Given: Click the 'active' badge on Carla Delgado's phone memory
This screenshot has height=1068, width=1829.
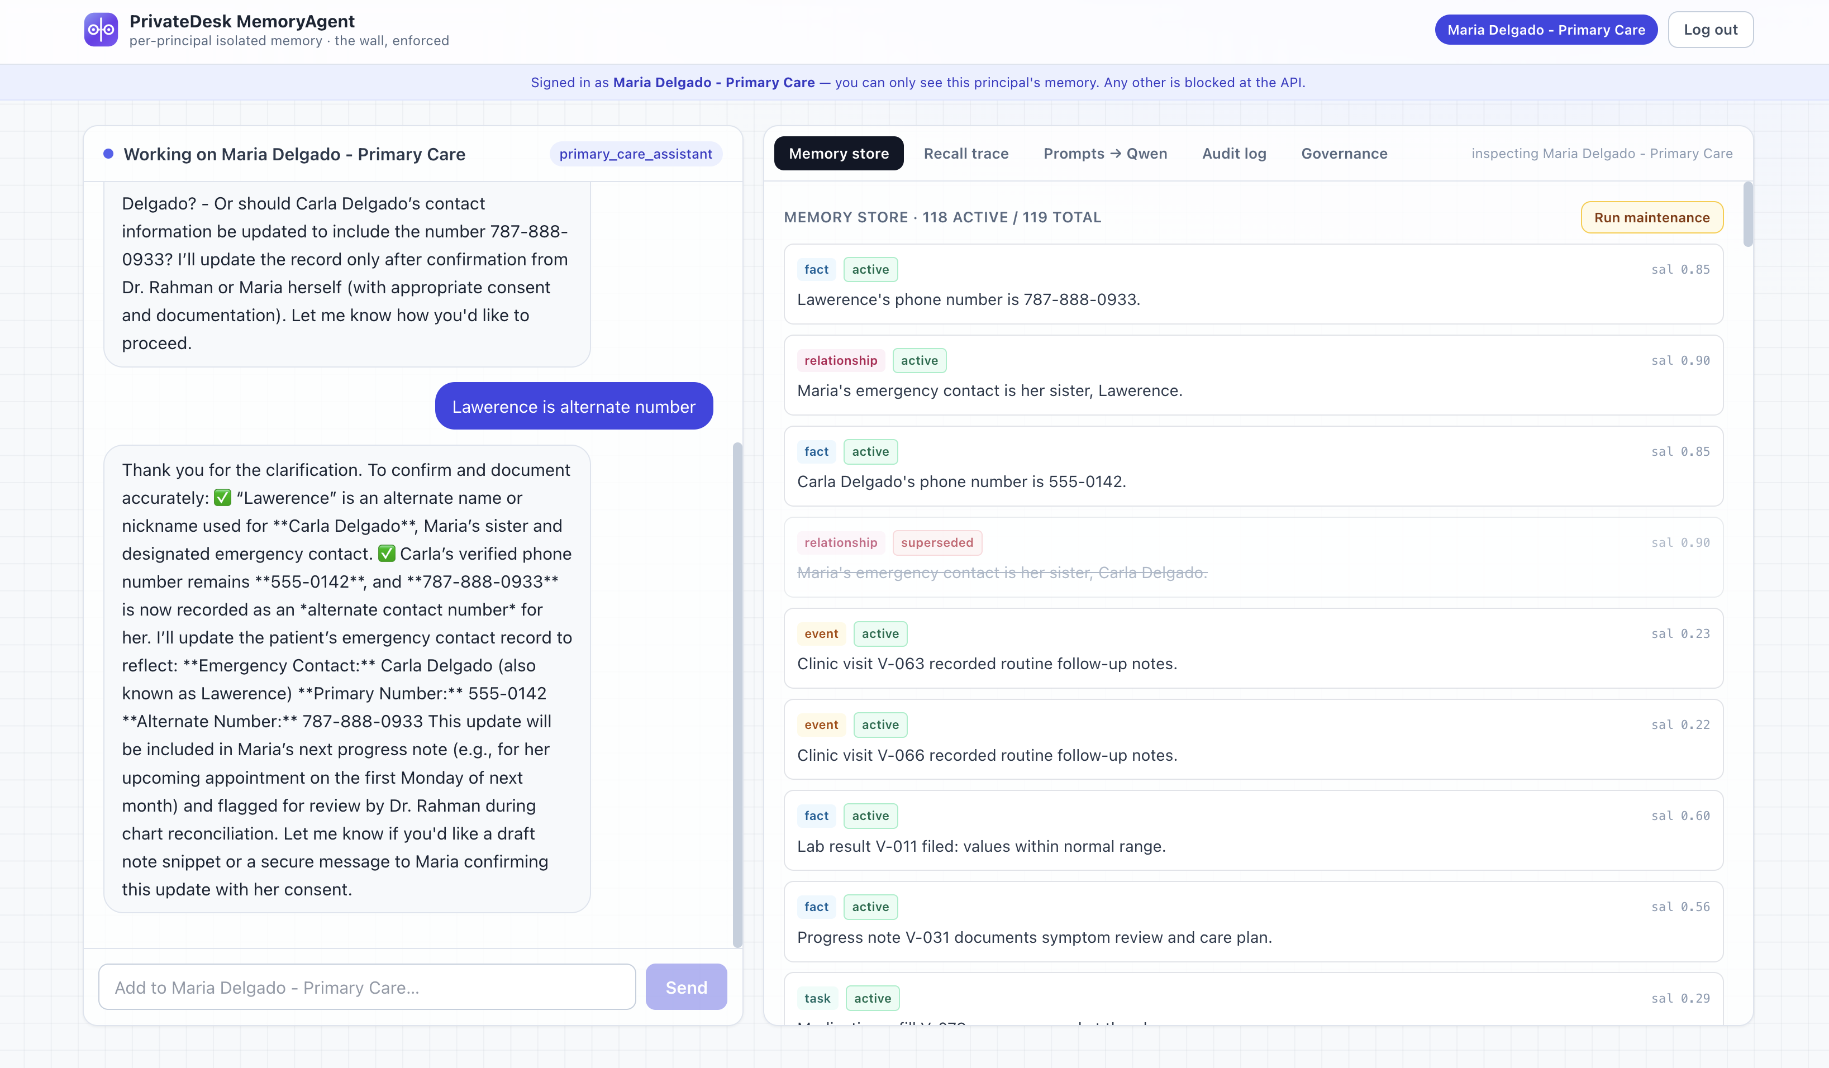Looking at the screenshot, I should coord(870,452).
